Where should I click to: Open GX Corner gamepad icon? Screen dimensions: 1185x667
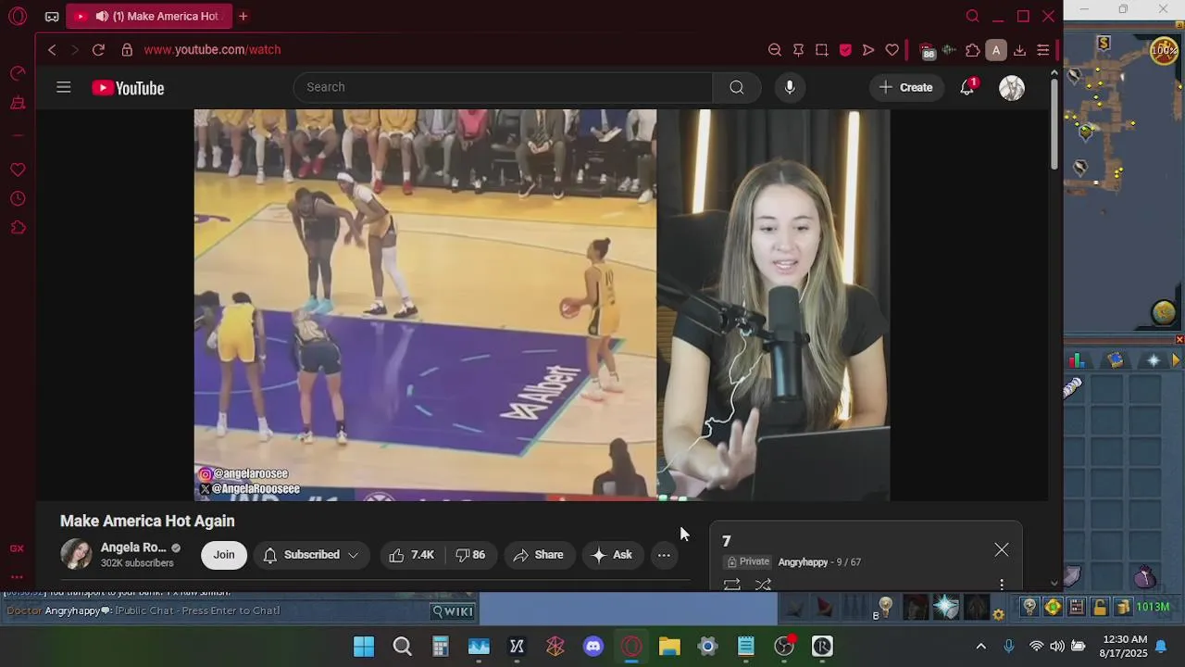pyautogui.click(x=52, y=16)
